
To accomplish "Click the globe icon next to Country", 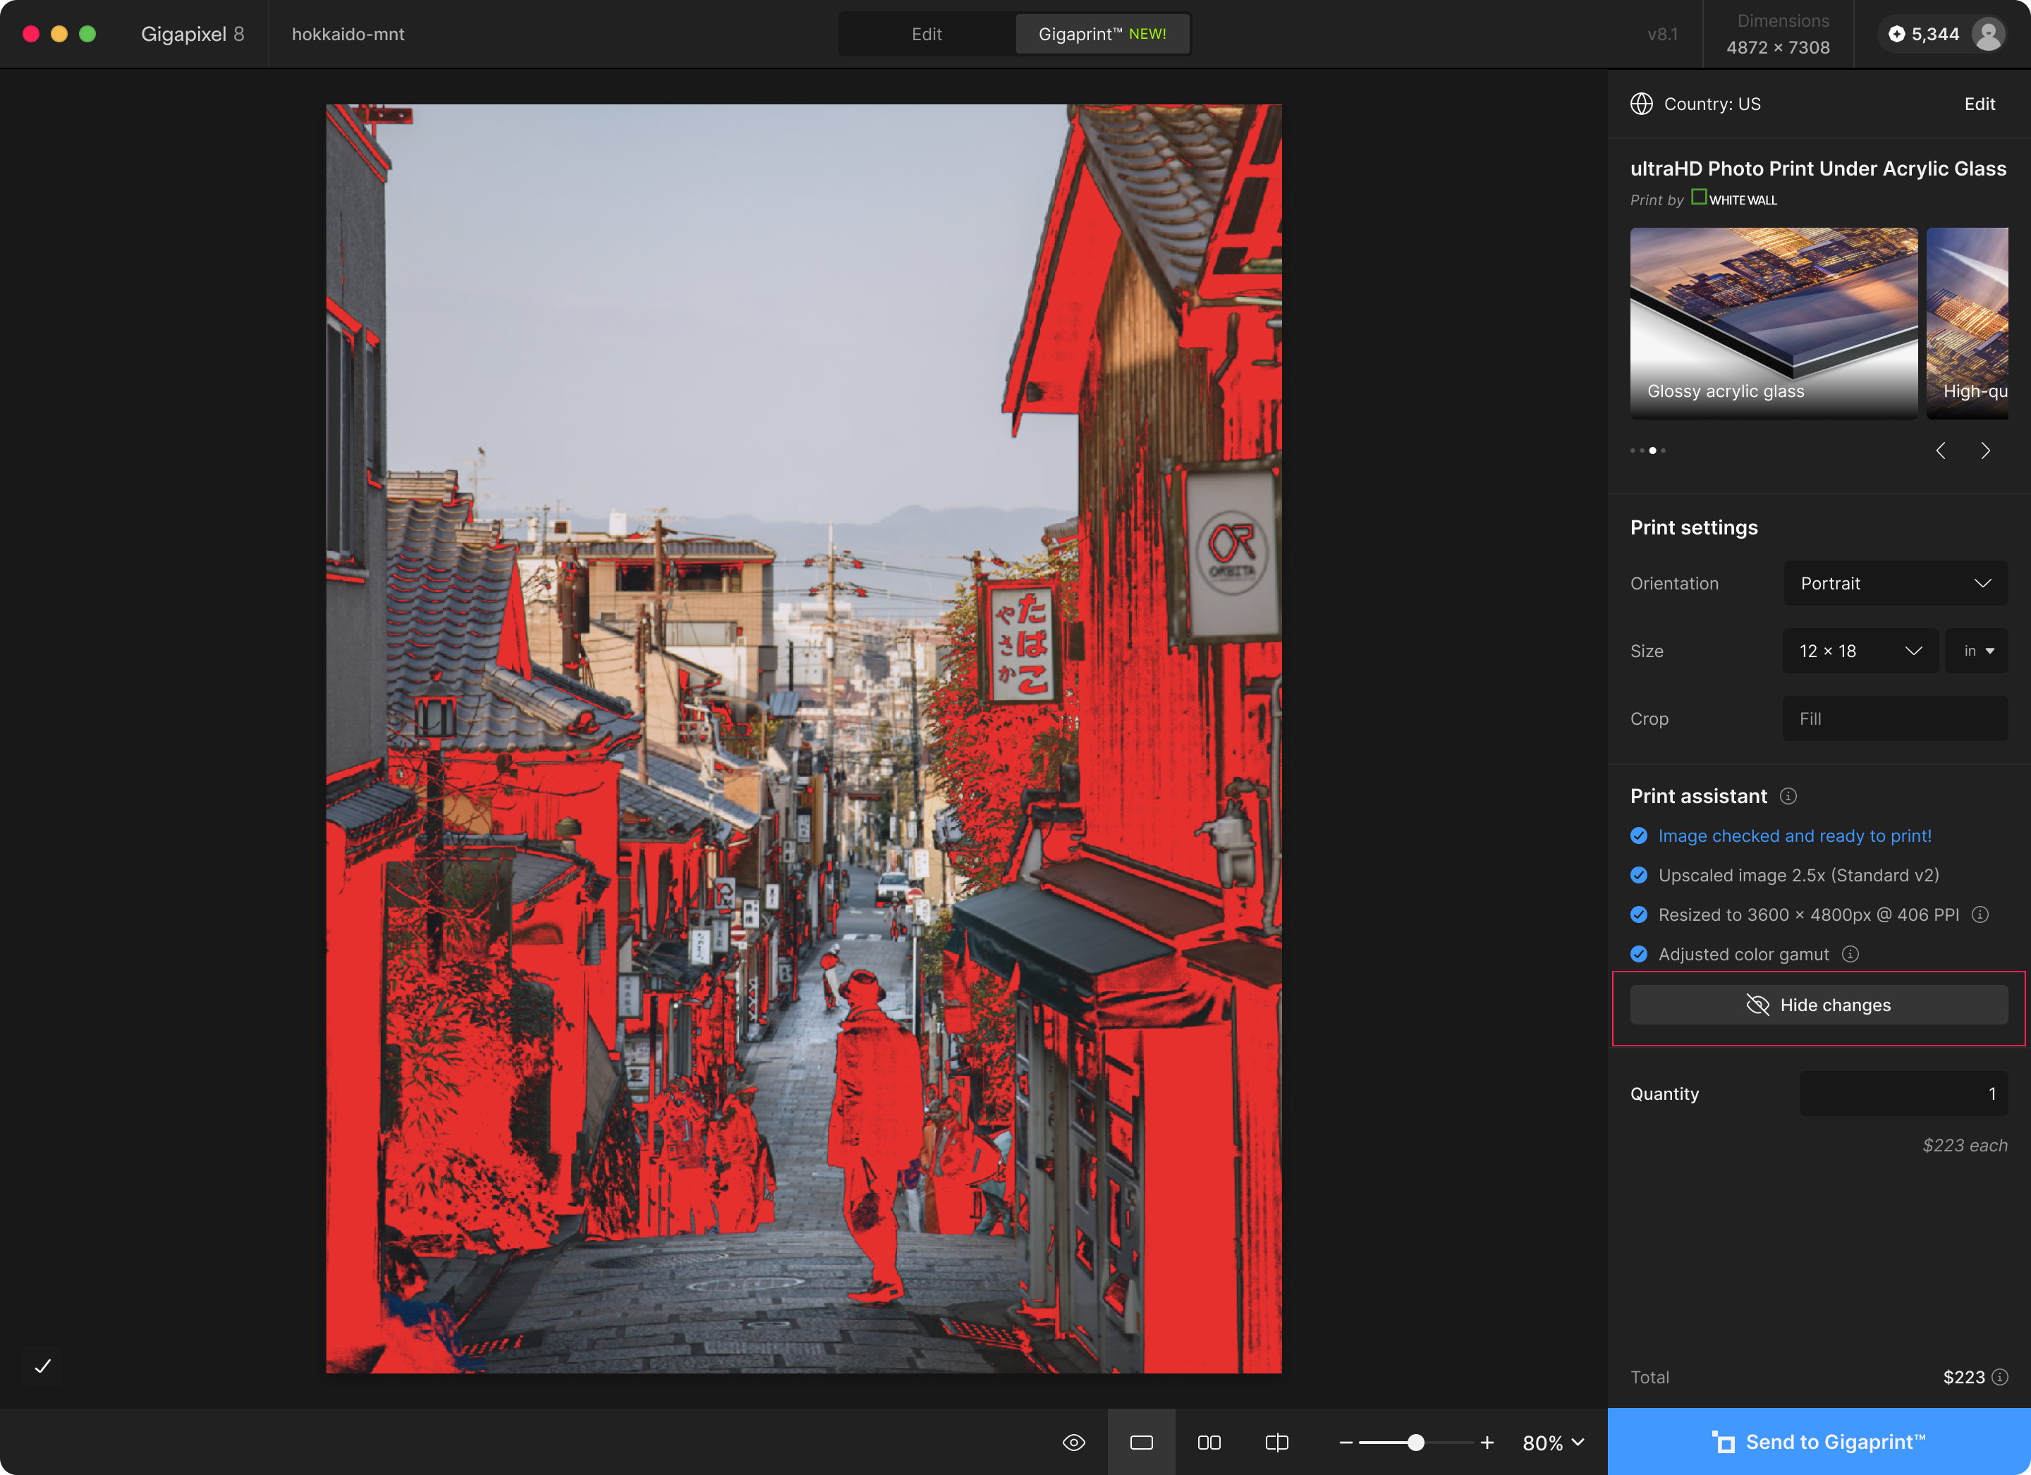I will click(x=1642, y=104).
